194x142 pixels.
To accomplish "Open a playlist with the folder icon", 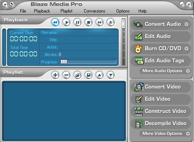I will coord(77,75).
